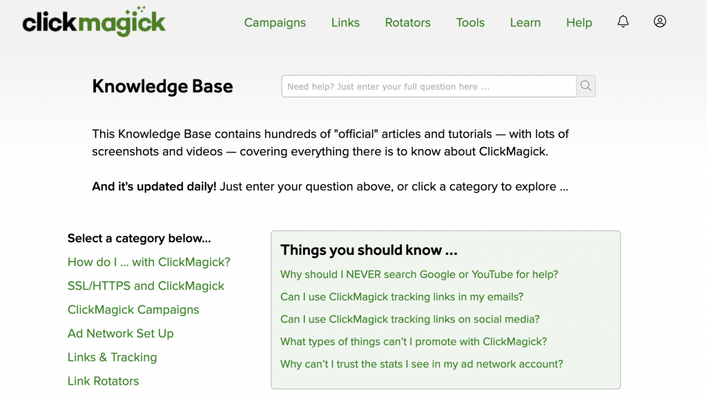Open the SSL/HTTPS and ClickMagick category
Screen dimensions: 707x397
[x=146, y=286]
